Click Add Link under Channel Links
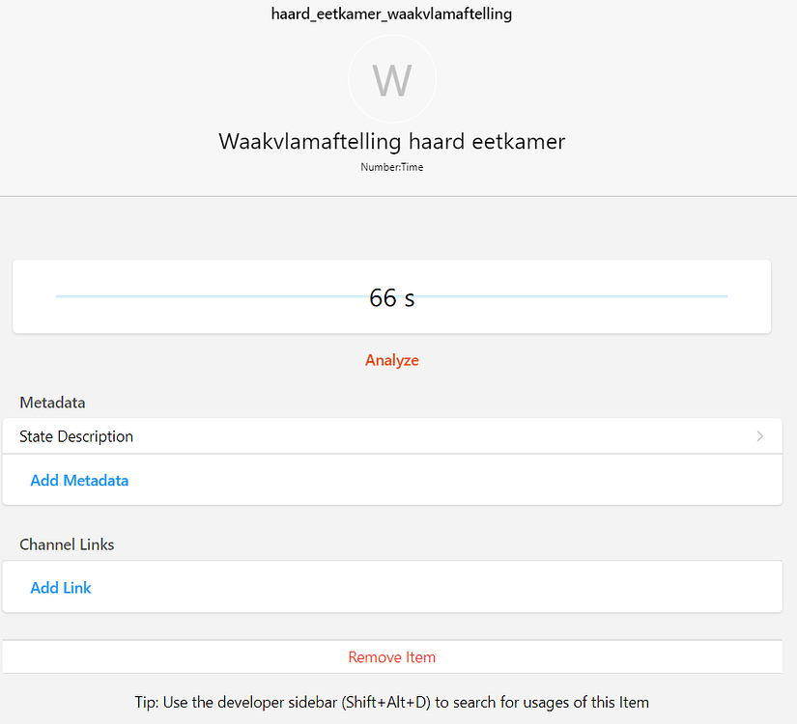 pyautogui.click(x=61, y=587)
